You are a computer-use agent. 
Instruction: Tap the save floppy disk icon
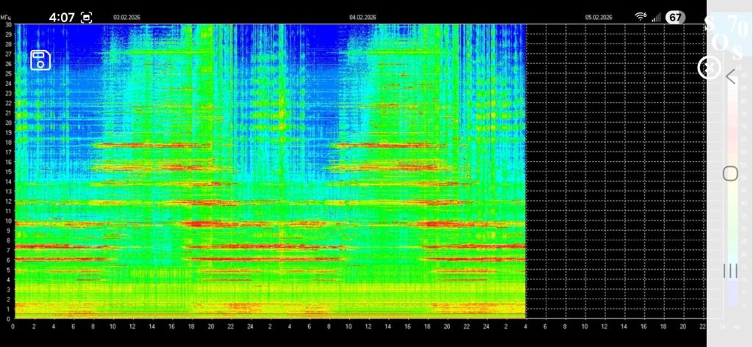(40, 60)
